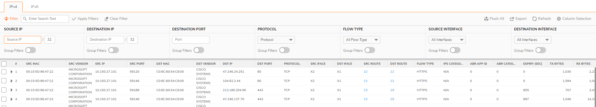Click the search magnifier icon
Viewport: 596px width, 107px height.
pos(25,19)
